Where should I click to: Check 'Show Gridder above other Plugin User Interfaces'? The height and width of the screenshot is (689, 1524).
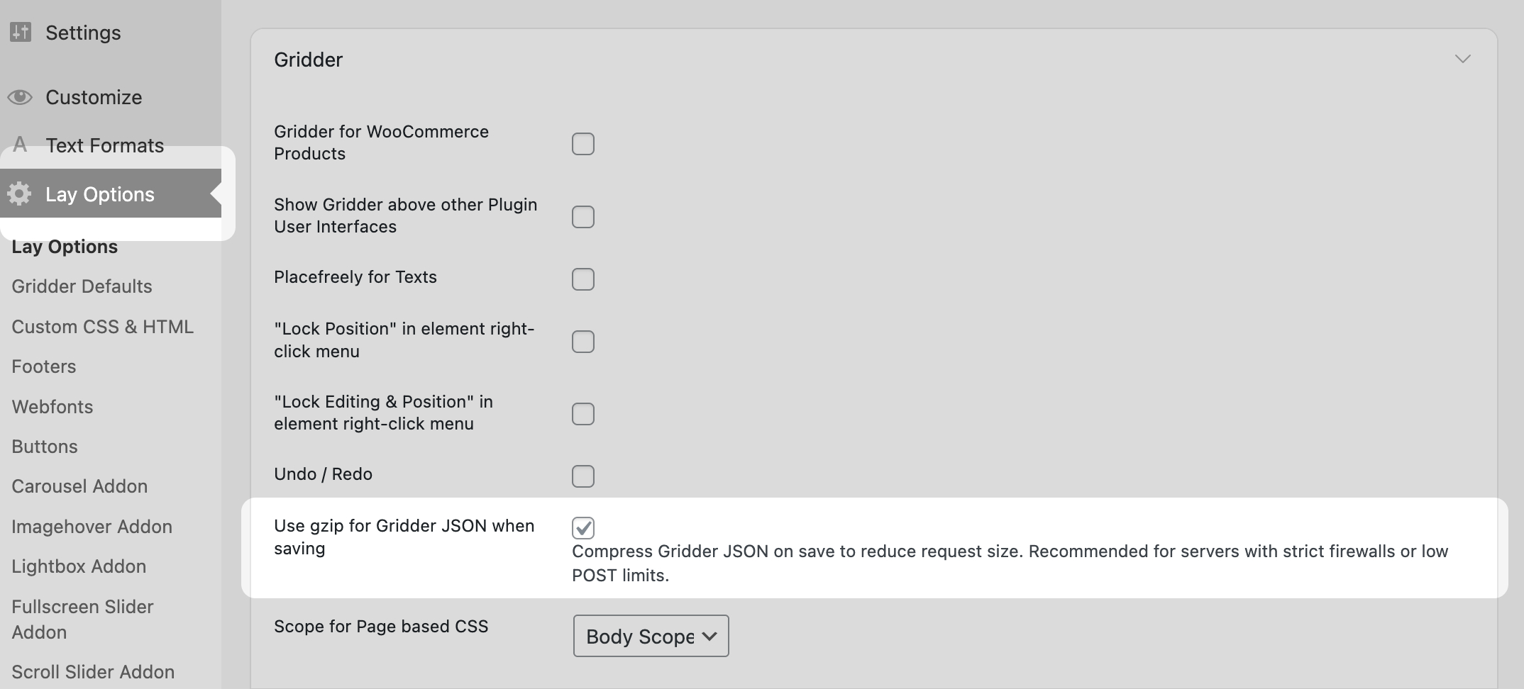(583, 217)
